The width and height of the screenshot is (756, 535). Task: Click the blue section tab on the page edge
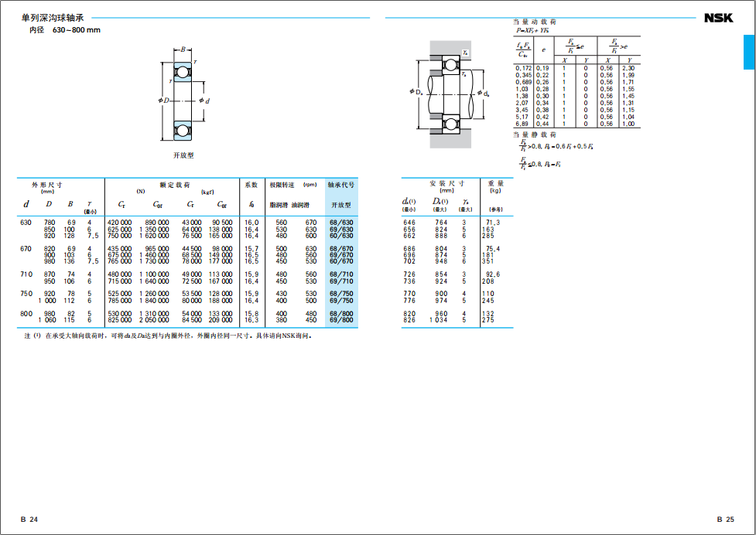point(748,52)
